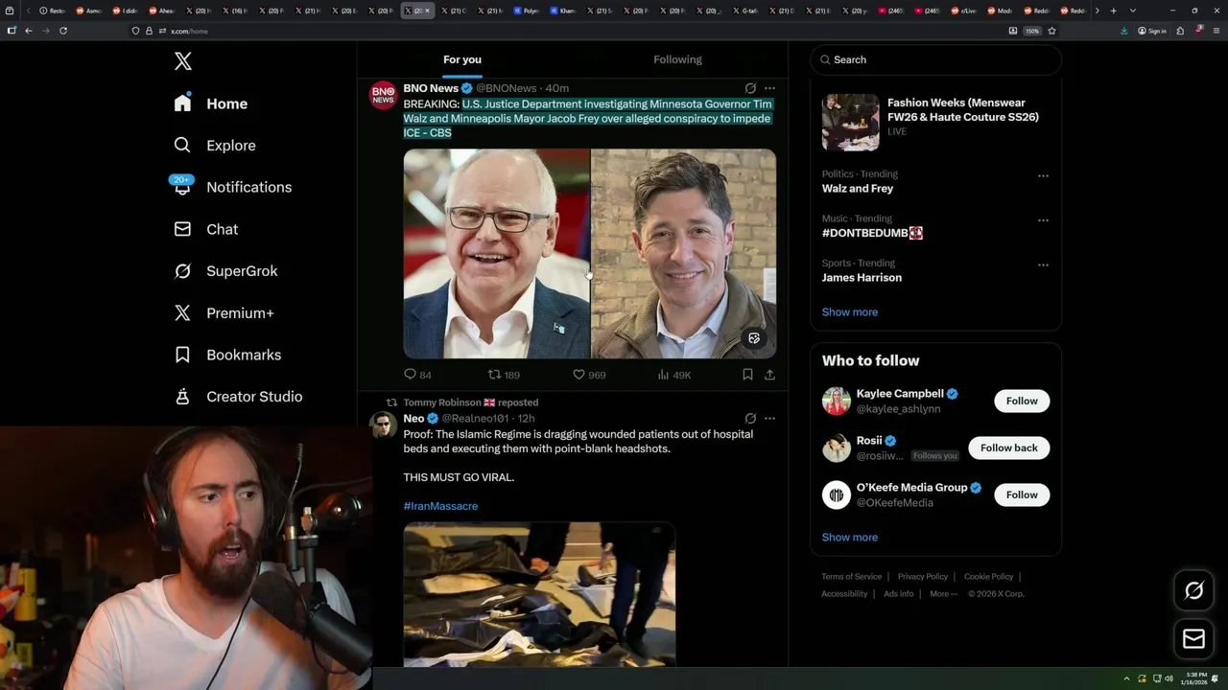Open Explore search page in sidebar
1228x690 pixels.
215,146
